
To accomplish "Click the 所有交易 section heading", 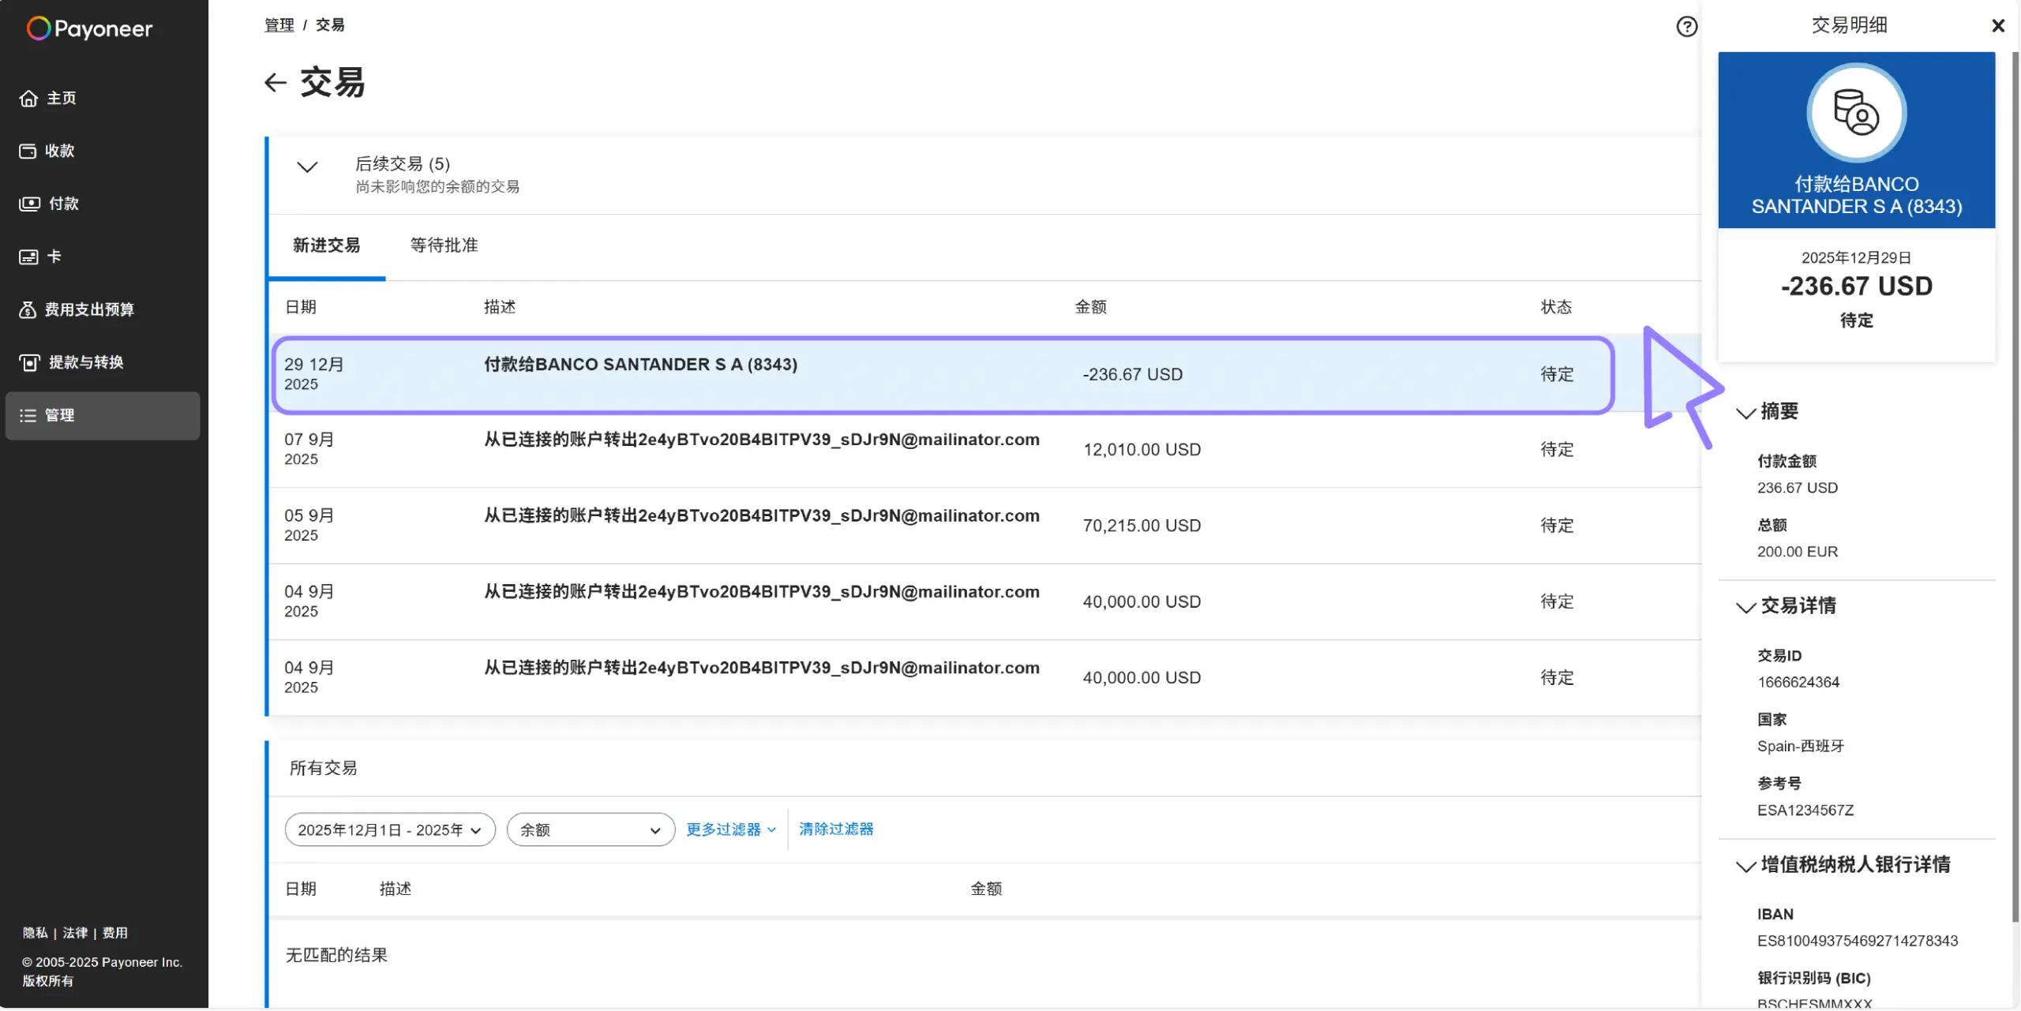I will tap(323, 768).
